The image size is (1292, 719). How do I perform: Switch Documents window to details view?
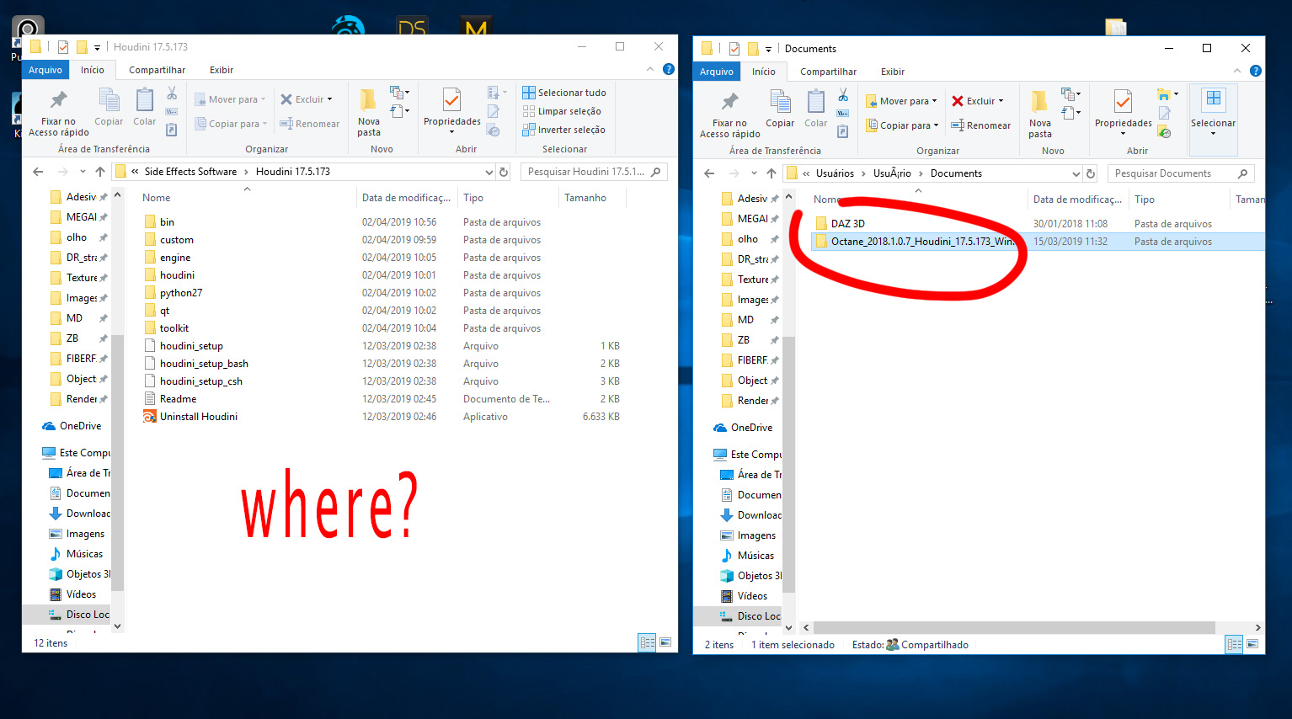[x=1234, y=644]
